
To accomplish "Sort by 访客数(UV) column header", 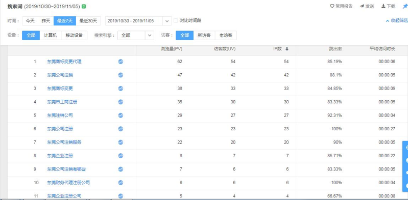I will pos(225,49).
